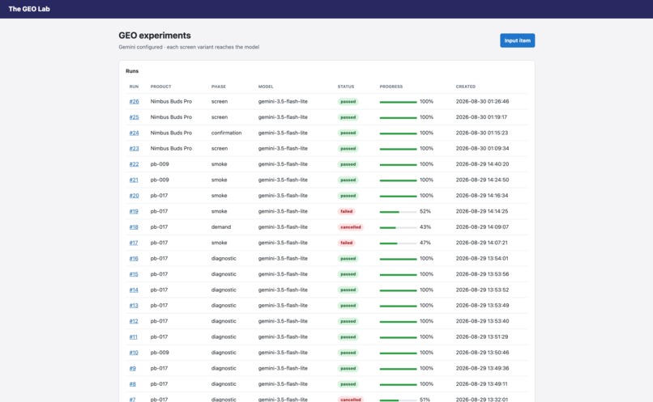Click the GEO experiments heading

(155, 36)
